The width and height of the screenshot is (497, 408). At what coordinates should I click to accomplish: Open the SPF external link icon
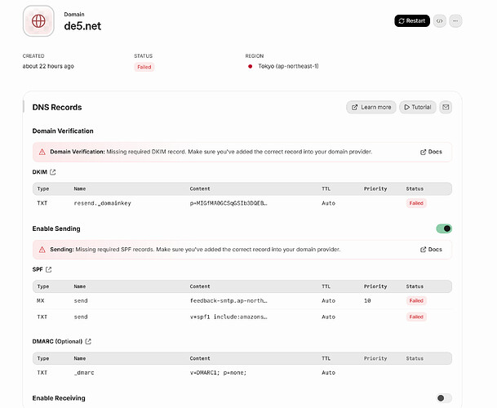tap(48, 269)
